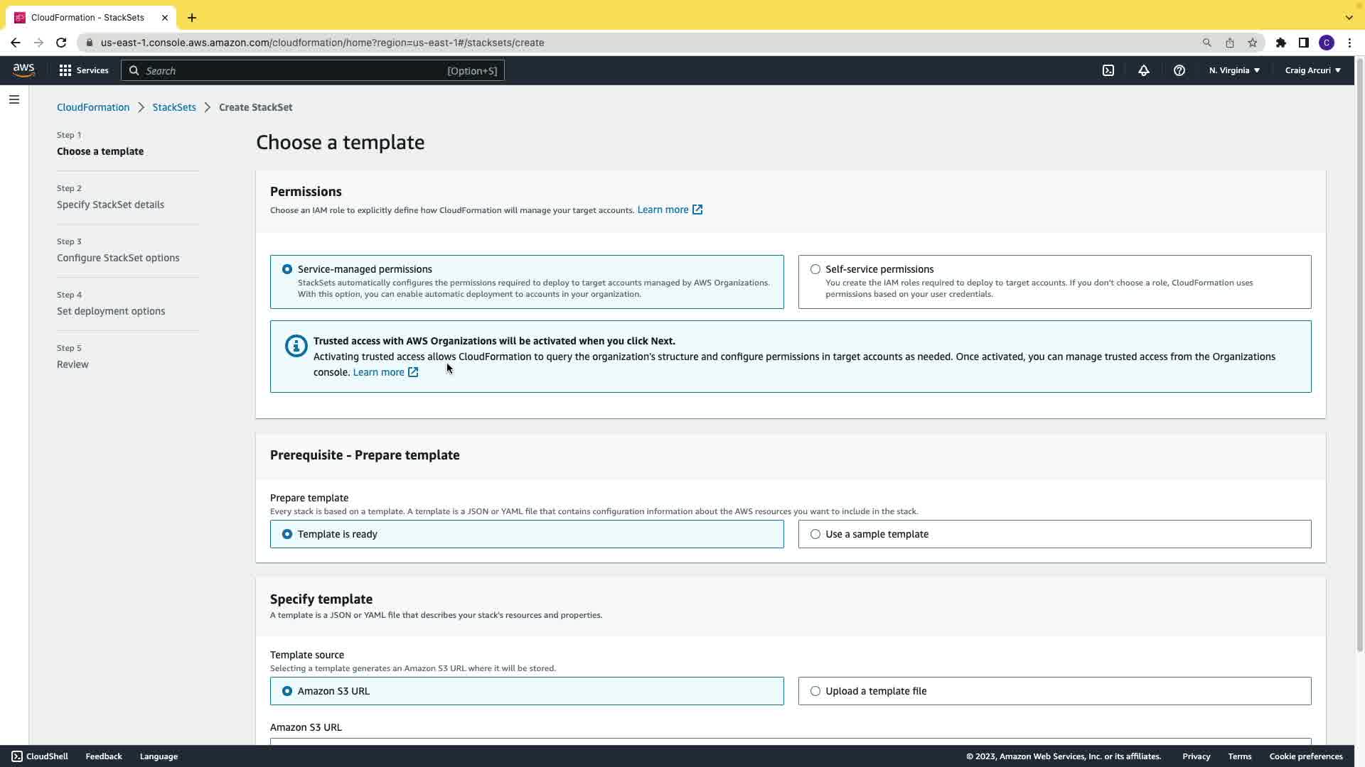Select Use a sample template option
This screenshot has height=767, width=1365.
[x=815, y=534]
